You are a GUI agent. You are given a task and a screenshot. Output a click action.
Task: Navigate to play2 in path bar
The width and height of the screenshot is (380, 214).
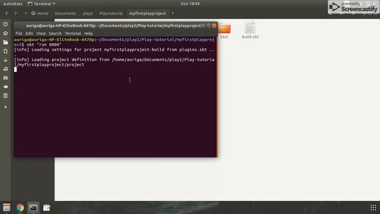pyautogui.click(x=88, y=13)
